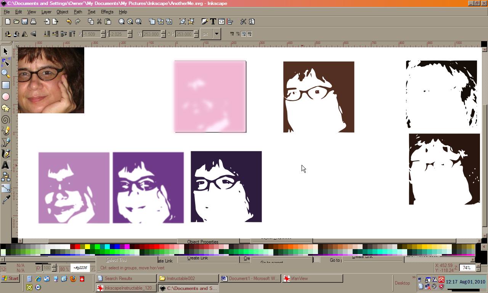Pick the magenta palette swatch
488x293 pixels.
coord(127,246)
